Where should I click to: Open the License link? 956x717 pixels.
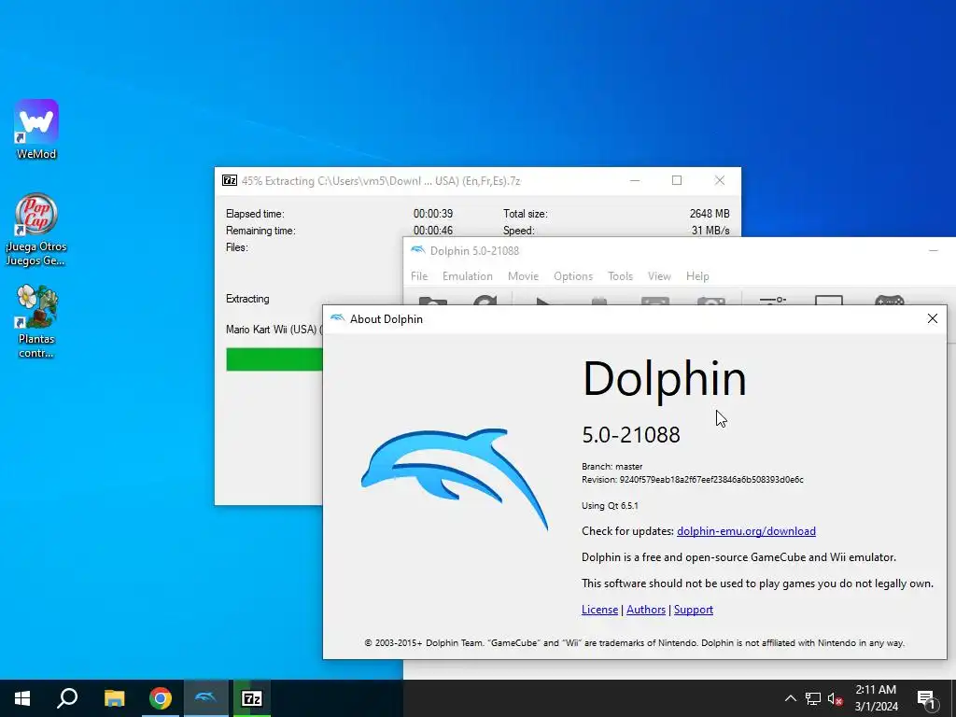tap(599, 610)
